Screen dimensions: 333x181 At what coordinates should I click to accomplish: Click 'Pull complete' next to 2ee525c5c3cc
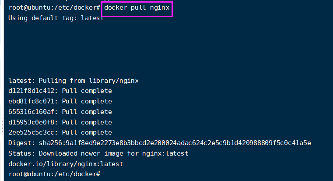coord(87,132)
